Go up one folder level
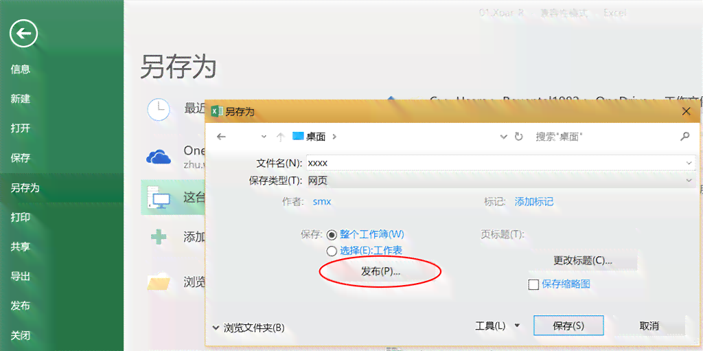 [x=280, y=137]
